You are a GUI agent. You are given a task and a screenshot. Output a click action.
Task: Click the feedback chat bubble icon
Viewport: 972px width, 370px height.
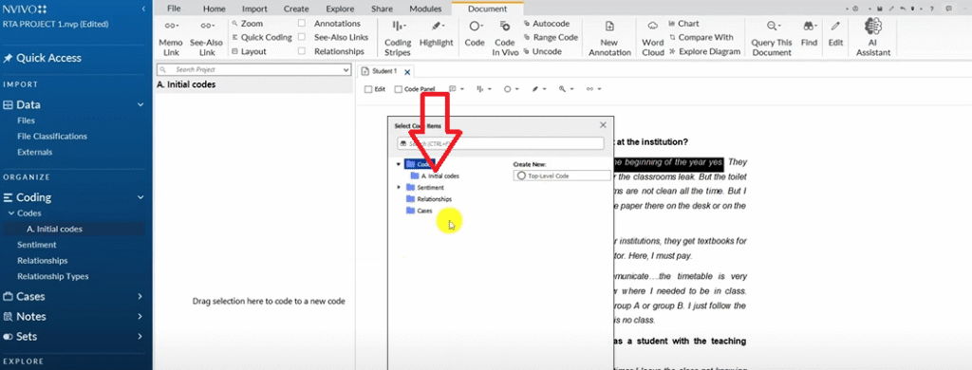tap(950, 9)
